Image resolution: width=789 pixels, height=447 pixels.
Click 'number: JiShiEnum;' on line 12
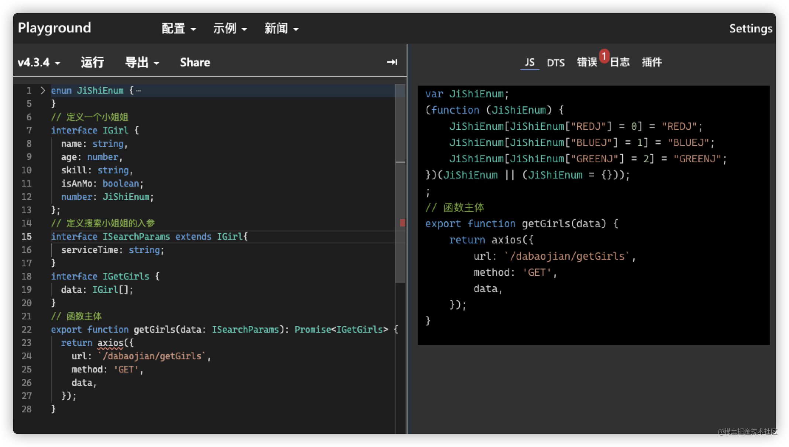click(x=107, y=197)
